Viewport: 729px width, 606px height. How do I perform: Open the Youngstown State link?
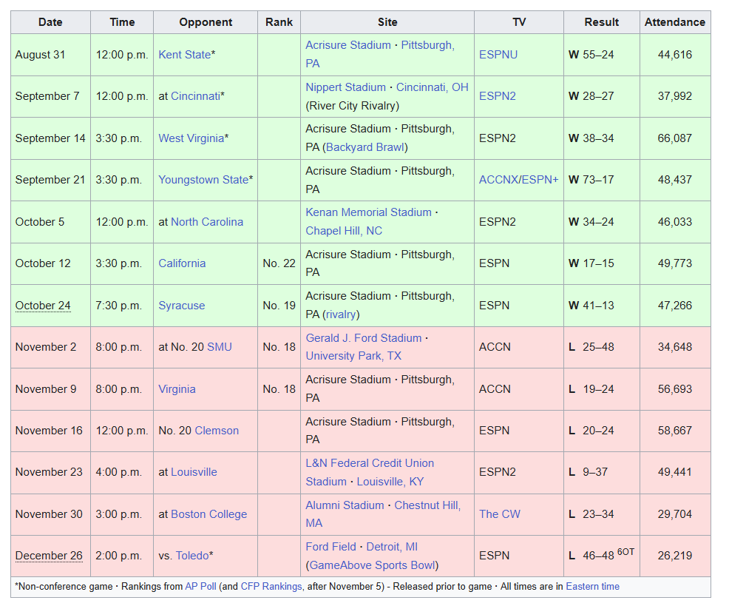[203, 180]
